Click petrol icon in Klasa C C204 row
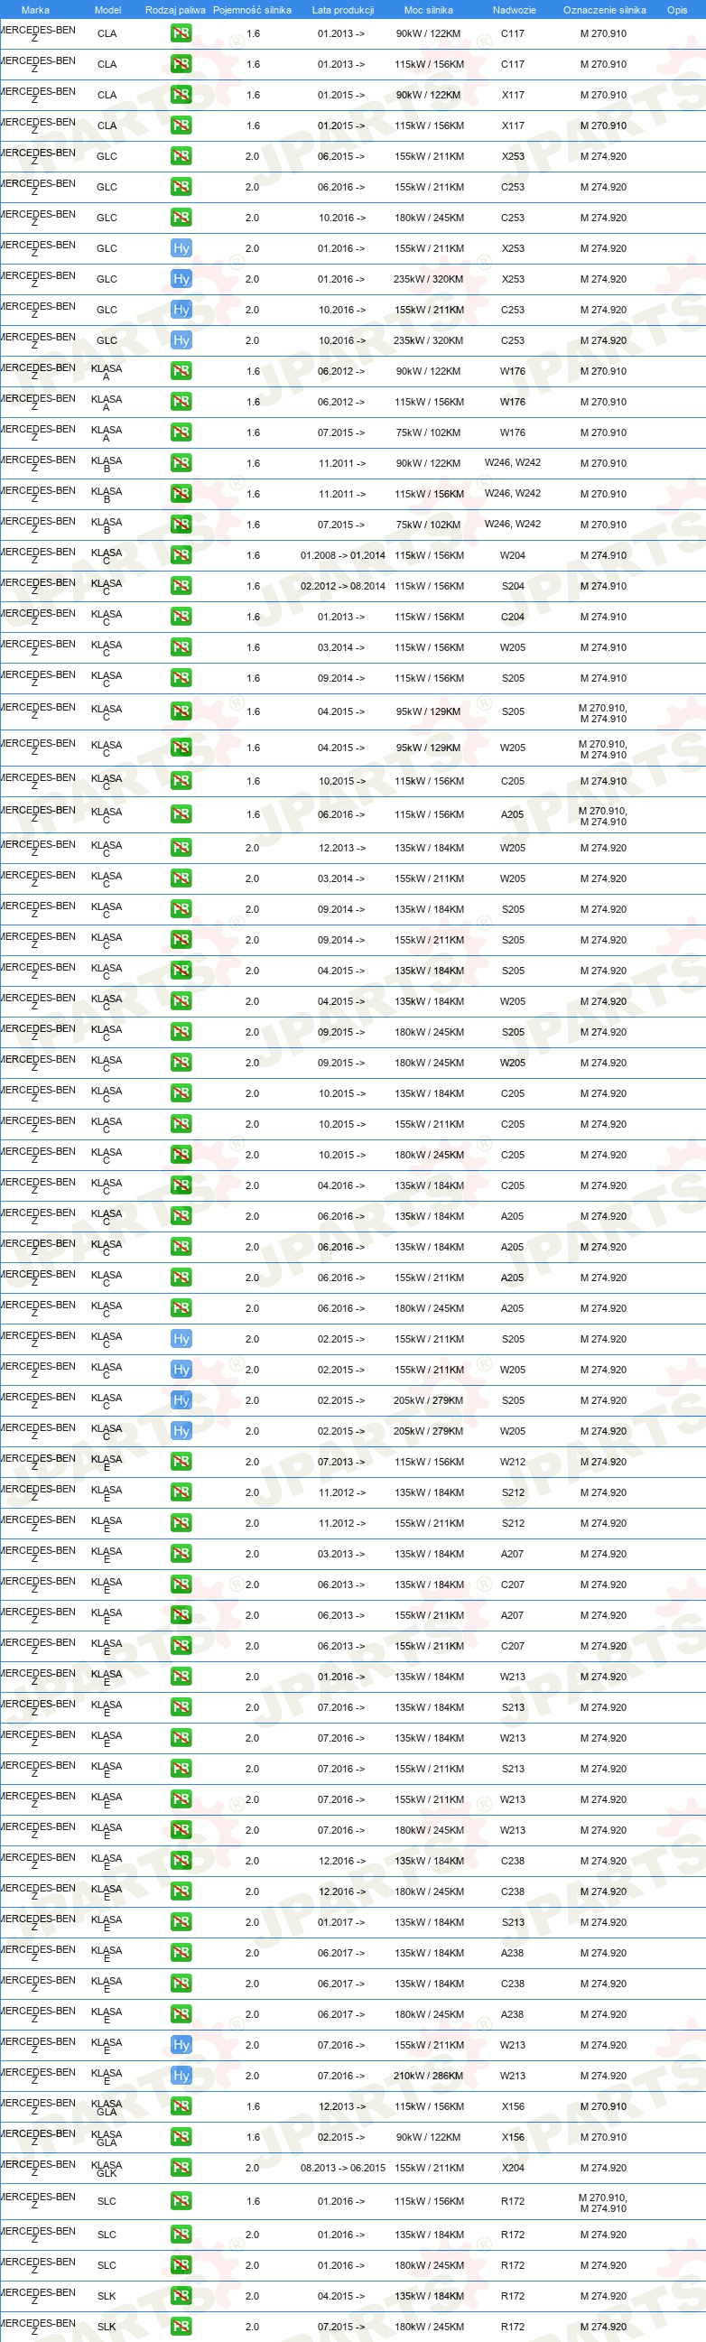706x2342 pixels. [x=181, y=617]
